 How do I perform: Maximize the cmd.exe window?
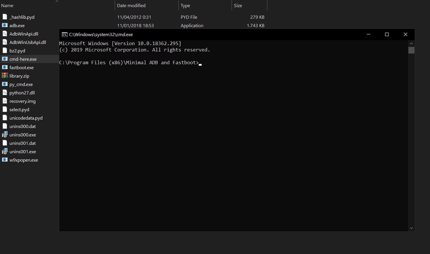(387, 35)
